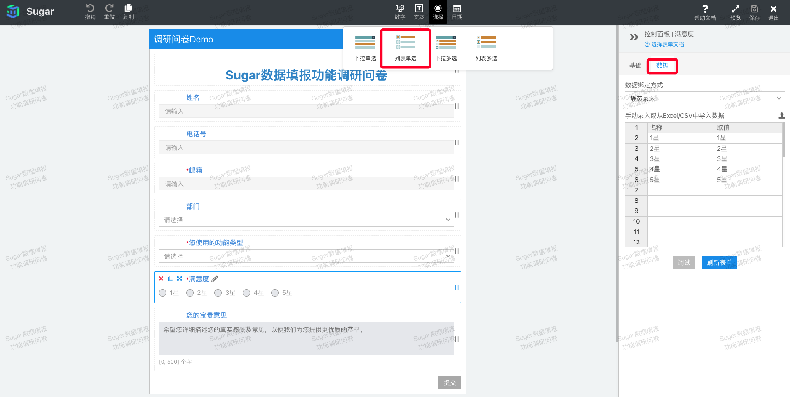Click the 调研问卷Demo header bar
Screen dimensions: 790x397
[246, 39]
